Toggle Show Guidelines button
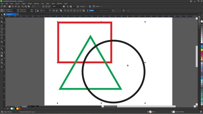 pyautogui.click(x=74, y=6)
